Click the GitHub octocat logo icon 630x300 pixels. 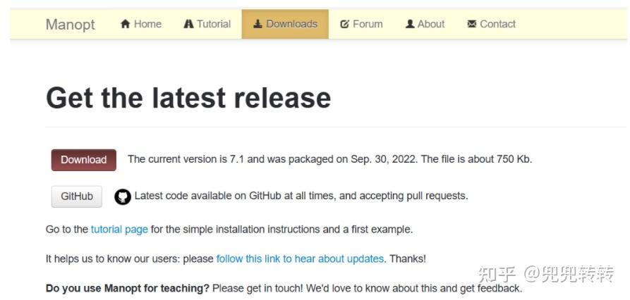tap(123, 196)
